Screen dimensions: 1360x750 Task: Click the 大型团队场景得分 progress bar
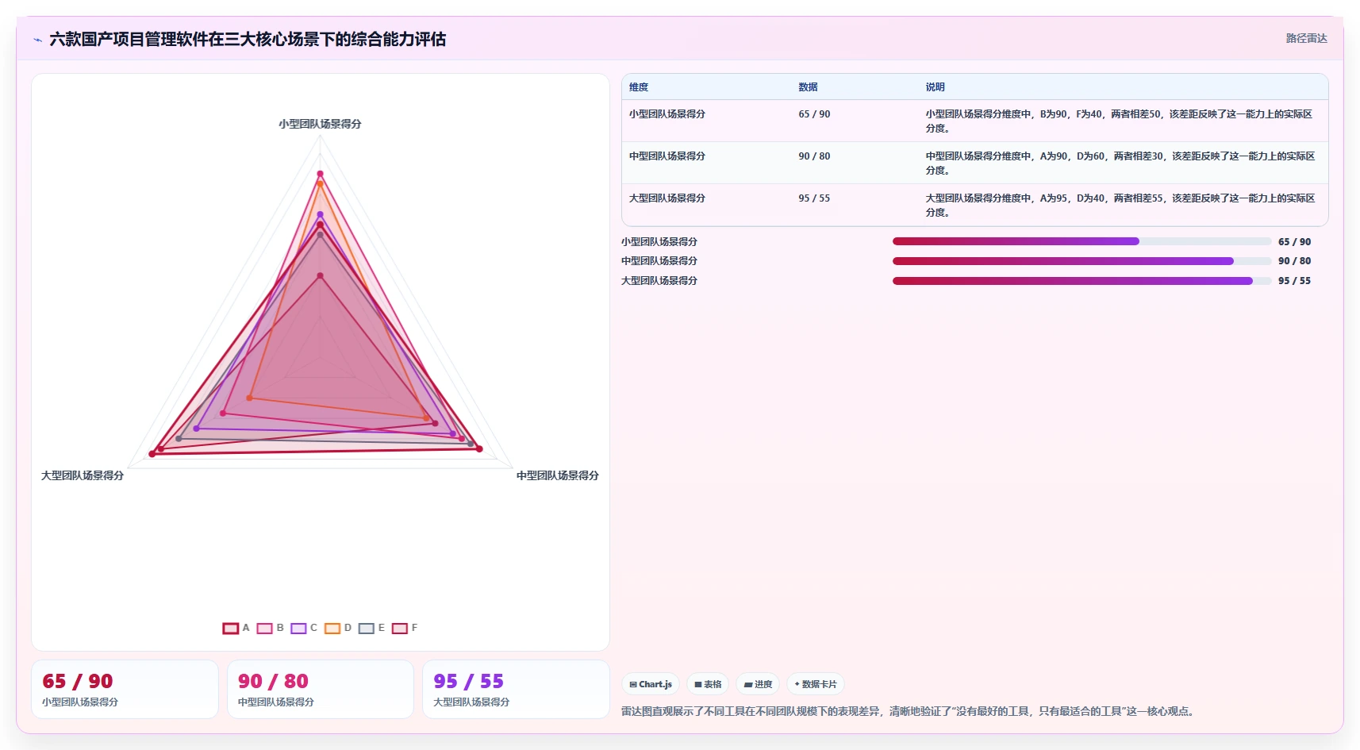point(1081,281)
